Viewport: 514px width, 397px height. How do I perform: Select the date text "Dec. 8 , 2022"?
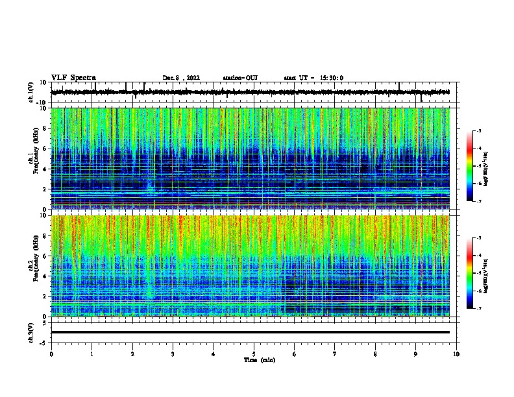coord(181,78)
